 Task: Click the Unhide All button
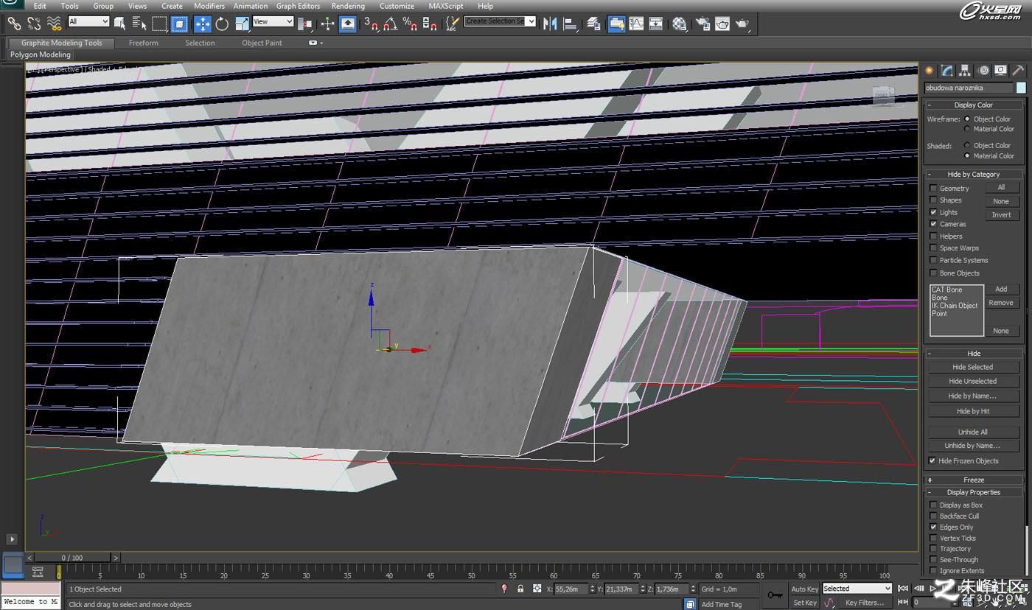point(972,432)
